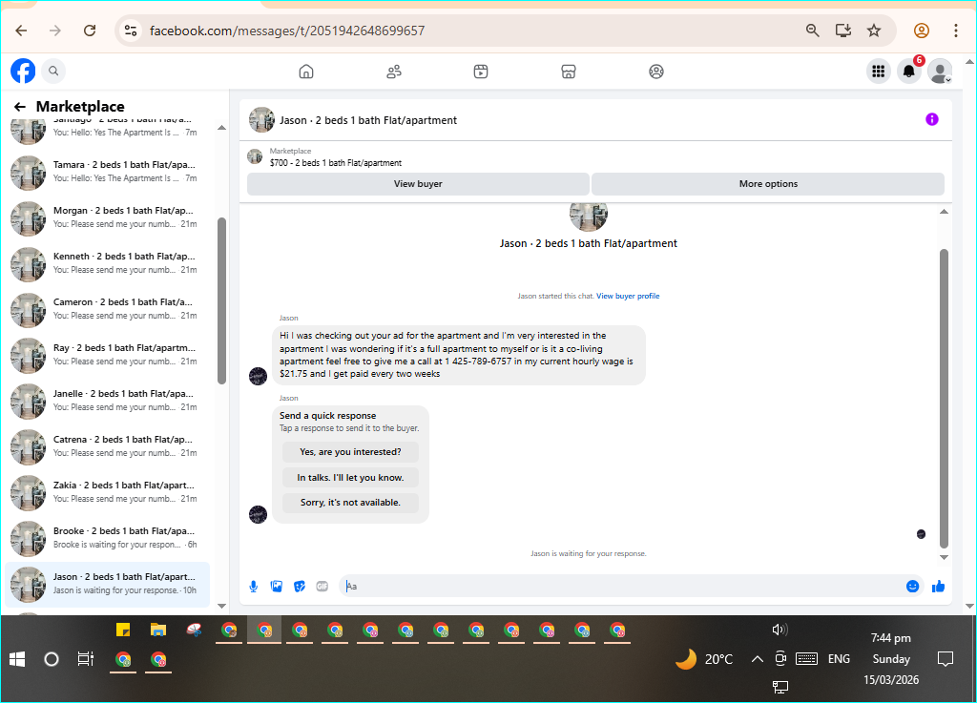Click the back arrow beside Marketplace
Viewport: 977px width, 703px height.
20,107
